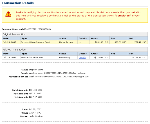Click the Jul. 20, 2007 date in Original Transaction row
This screenshot has width=150, height=124.
coord(11,42)
